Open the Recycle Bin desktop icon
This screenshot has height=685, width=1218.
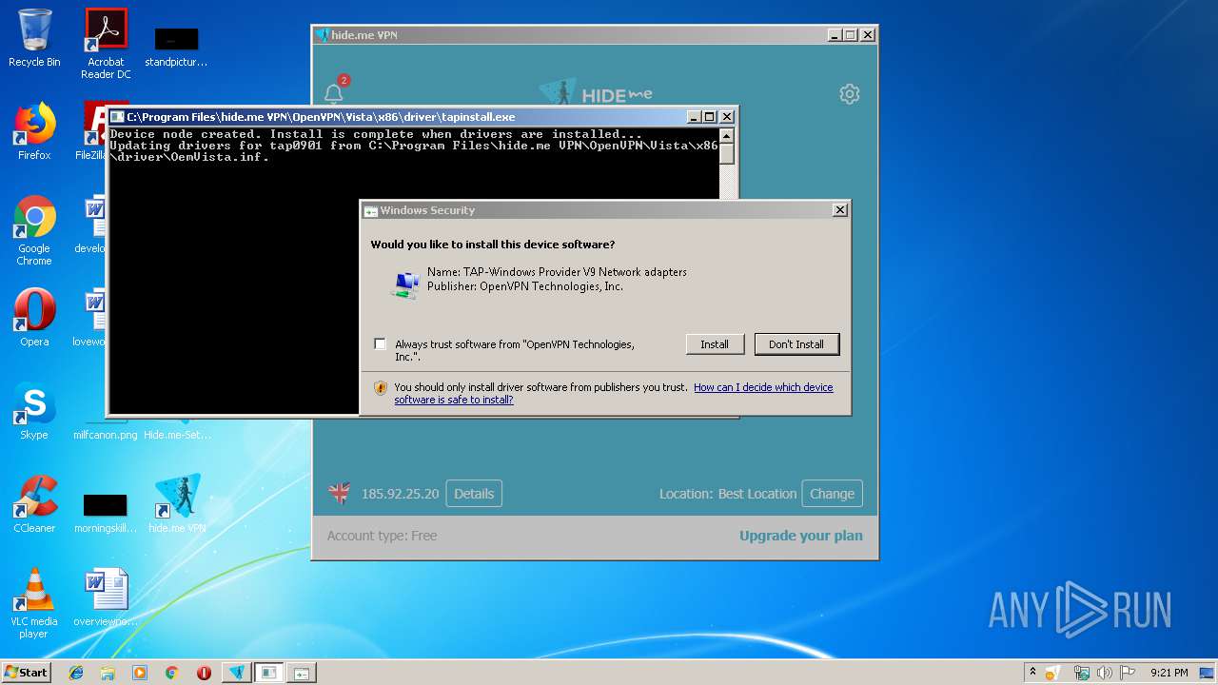(34, 38)
